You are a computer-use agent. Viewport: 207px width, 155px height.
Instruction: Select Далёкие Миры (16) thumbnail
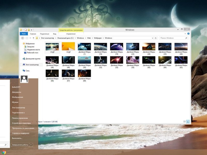[100, 47]
